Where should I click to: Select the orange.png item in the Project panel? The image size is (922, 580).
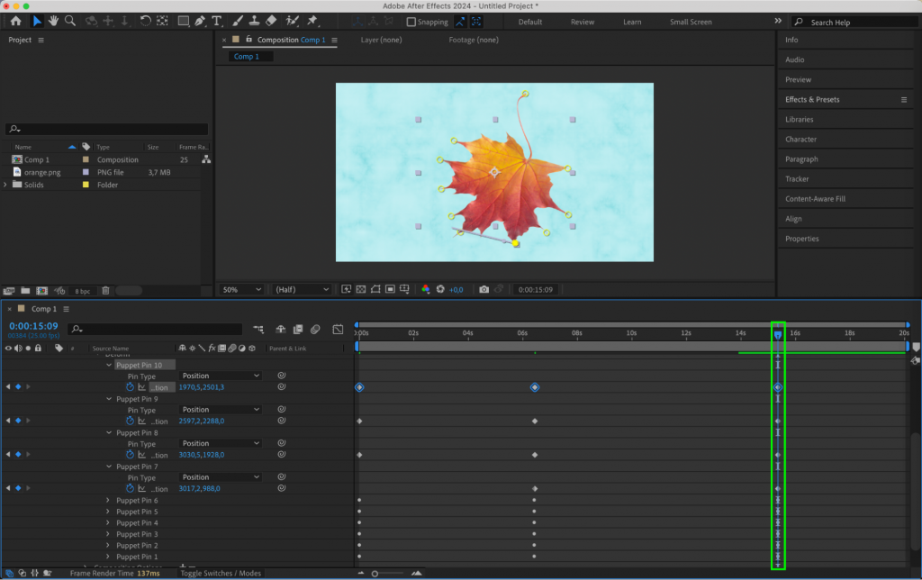tap(43, 171)
